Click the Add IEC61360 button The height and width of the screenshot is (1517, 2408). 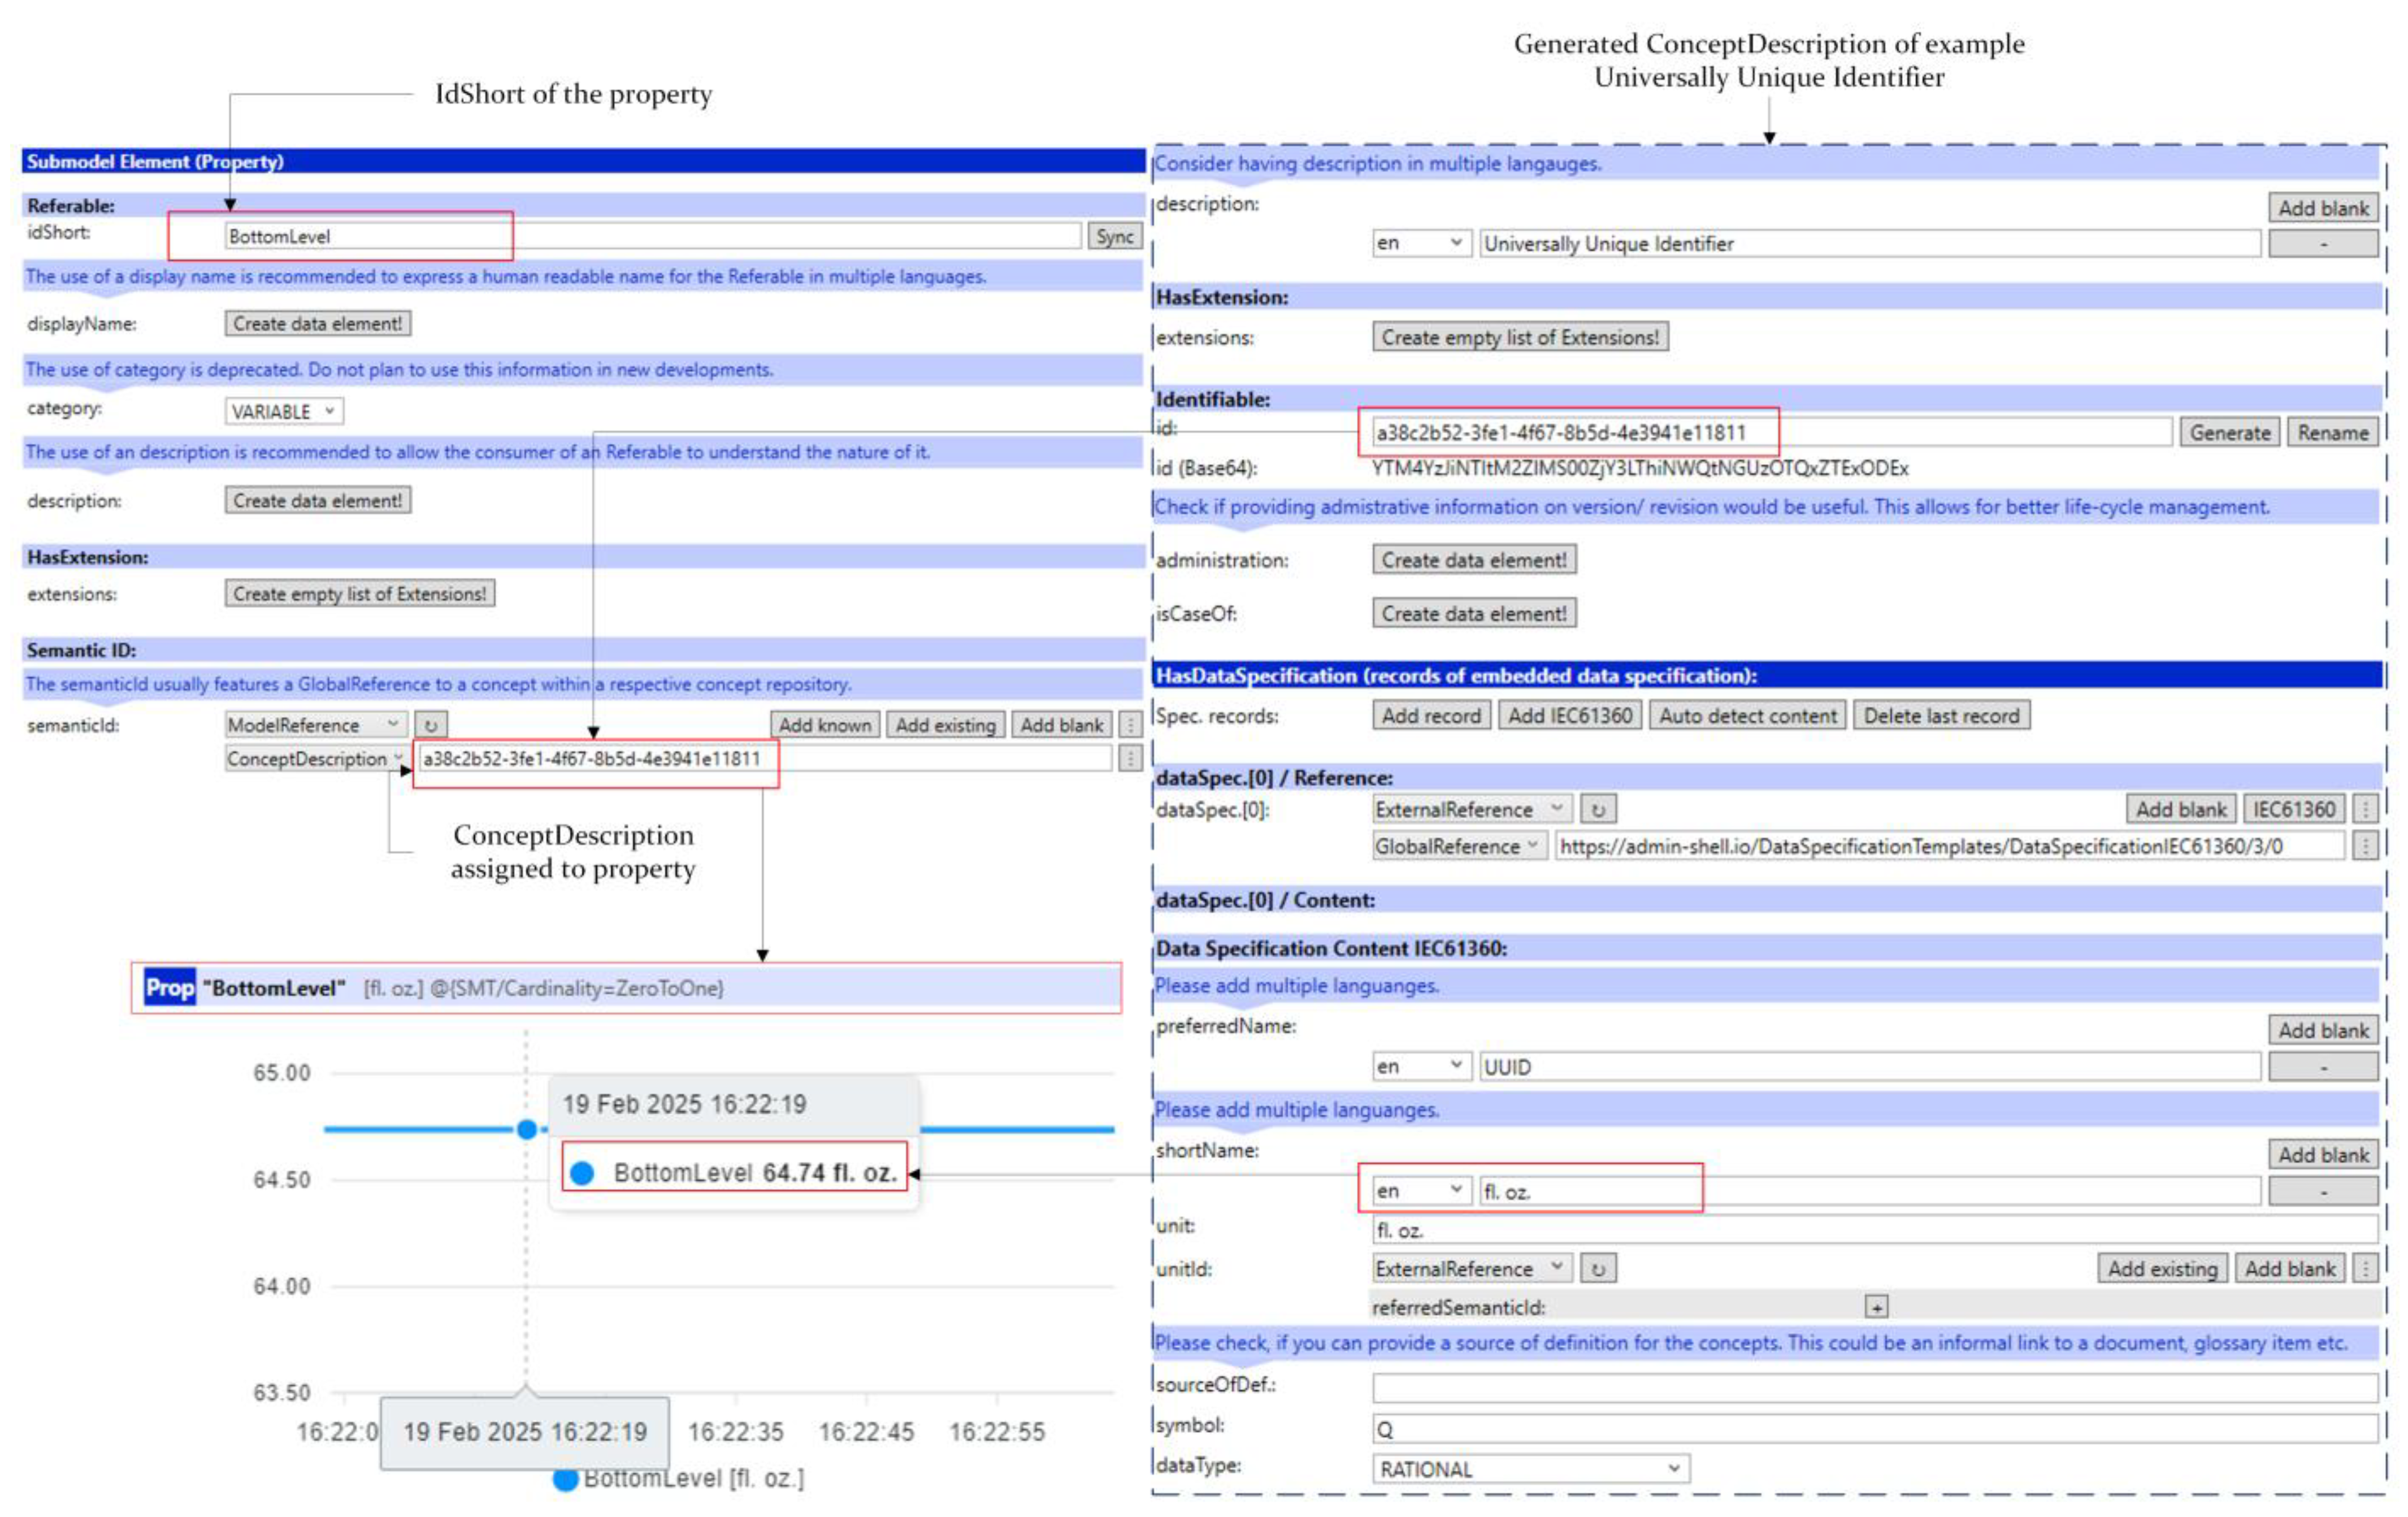pos(1569,716)
